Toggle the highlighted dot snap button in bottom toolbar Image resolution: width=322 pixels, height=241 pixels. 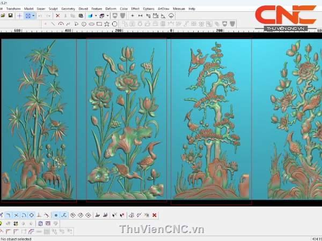56,215
